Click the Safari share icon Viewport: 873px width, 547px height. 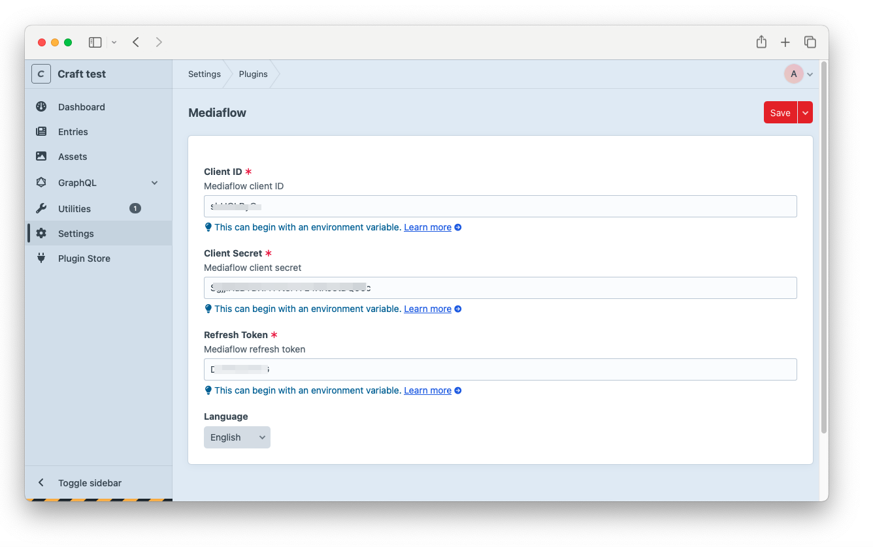[x=761, y=42]
